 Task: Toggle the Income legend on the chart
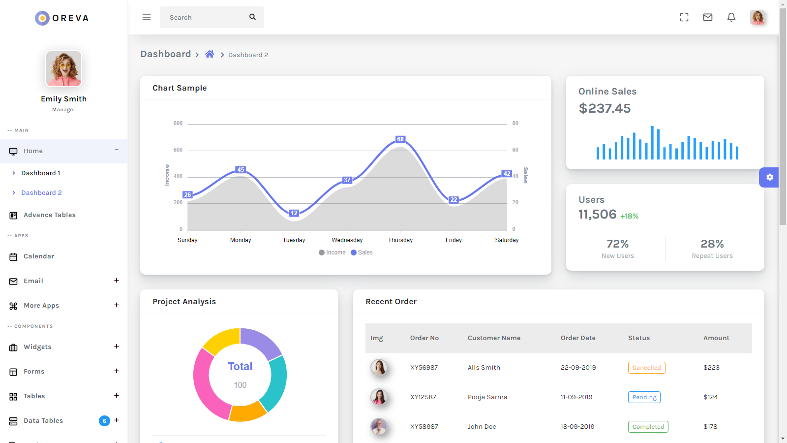tap(332, 252)
